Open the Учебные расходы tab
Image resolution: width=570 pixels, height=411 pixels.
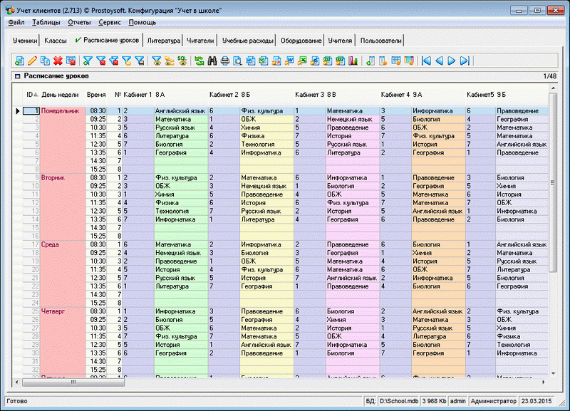click(247, 41)
